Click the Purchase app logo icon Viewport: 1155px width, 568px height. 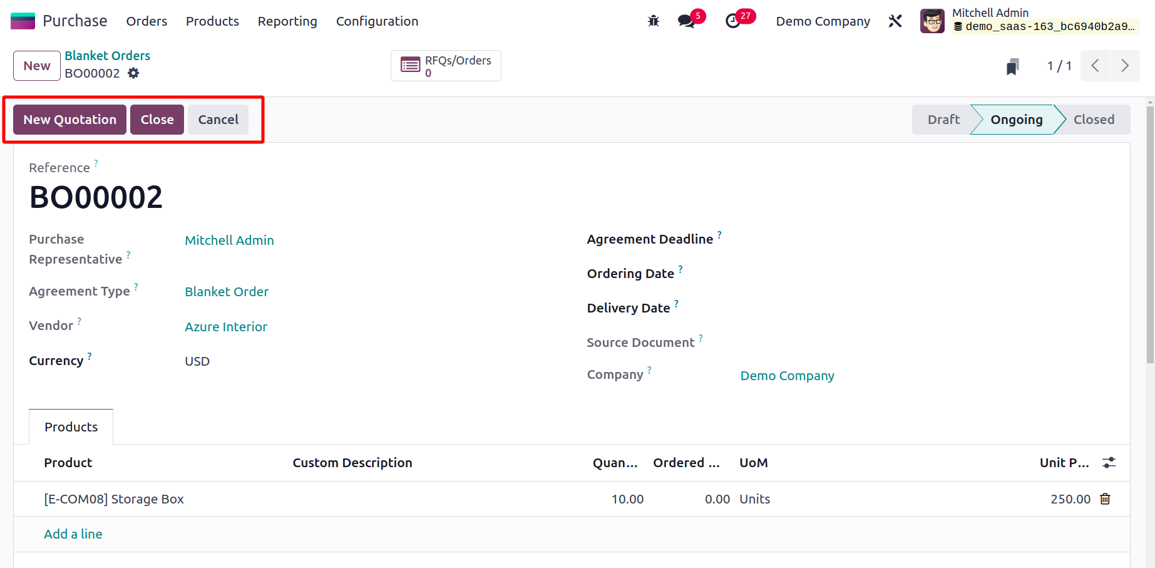click(23, 21)
